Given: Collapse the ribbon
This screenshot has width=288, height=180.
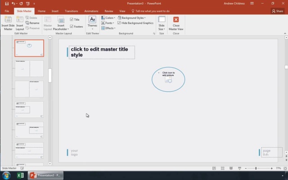Looking at the screenshot, I should (285, 33).
